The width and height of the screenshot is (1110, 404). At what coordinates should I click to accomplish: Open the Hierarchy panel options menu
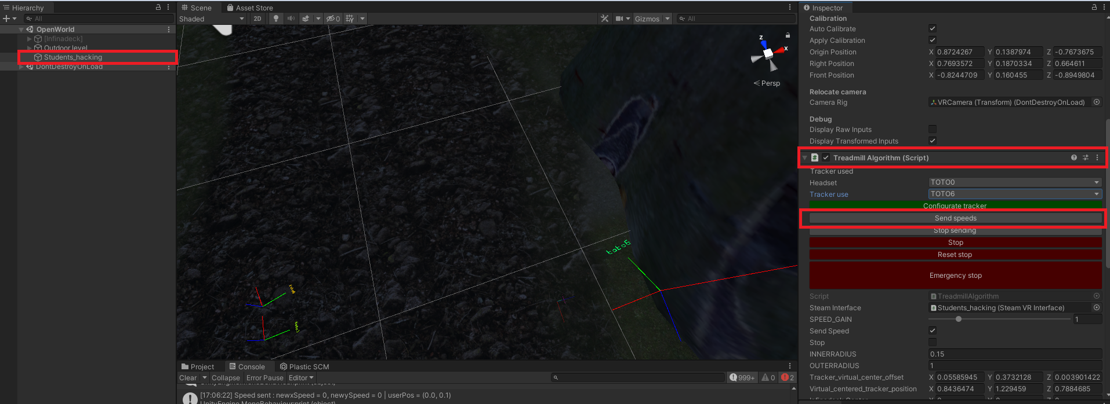click(168, 8)
